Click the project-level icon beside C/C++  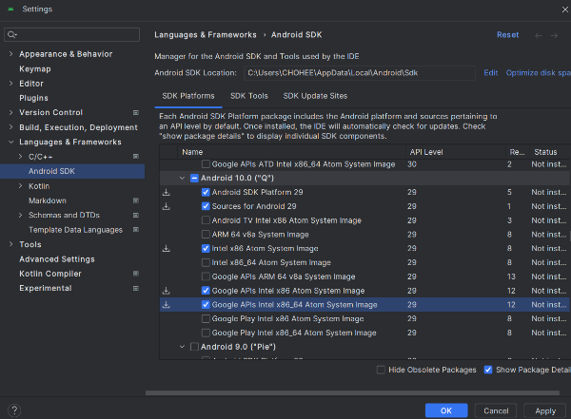click(x=136, y=157)
